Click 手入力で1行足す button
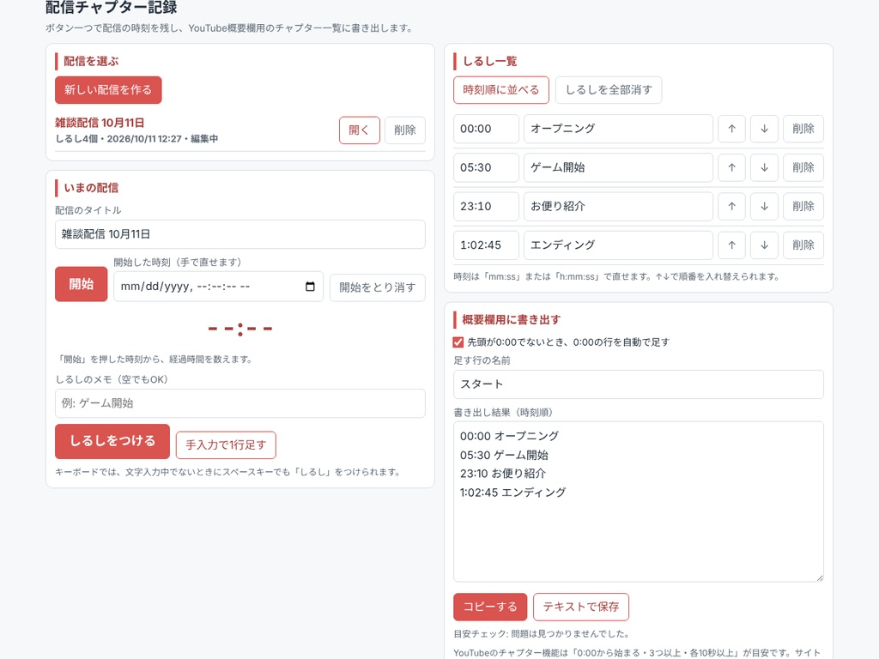Viewport: 879px width, 659px height. (226, 445)
